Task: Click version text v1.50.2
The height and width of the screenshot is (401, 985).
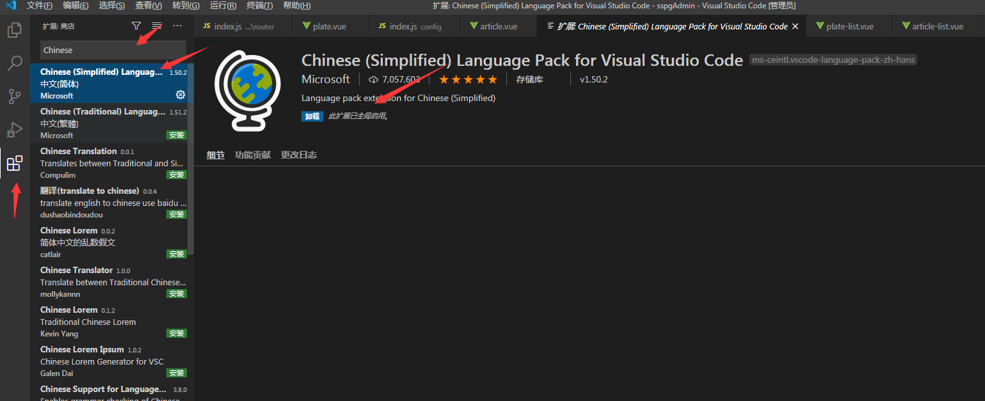Action: (594, 79)
